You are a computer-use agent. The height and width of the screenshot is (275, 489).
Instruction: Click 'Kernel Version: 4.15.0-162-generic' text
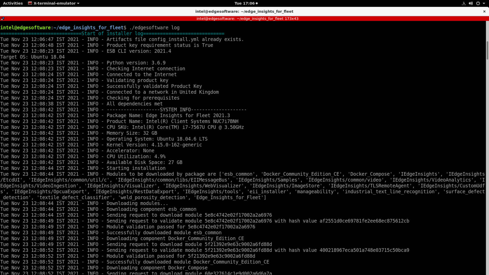[154, 145]
